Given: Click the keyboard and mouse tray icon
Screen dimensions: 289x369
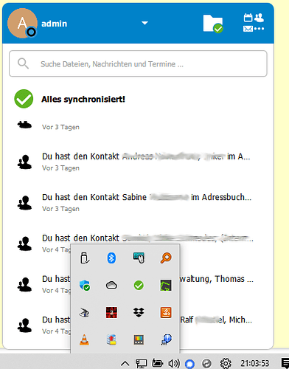Looking at the screenshot, I should point(139,258).
